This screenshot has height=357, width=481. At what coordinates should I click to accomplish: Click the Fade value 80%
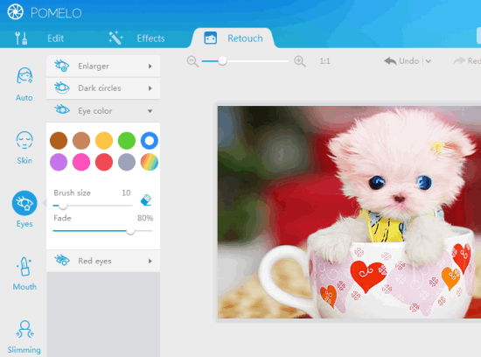(145, 218)
